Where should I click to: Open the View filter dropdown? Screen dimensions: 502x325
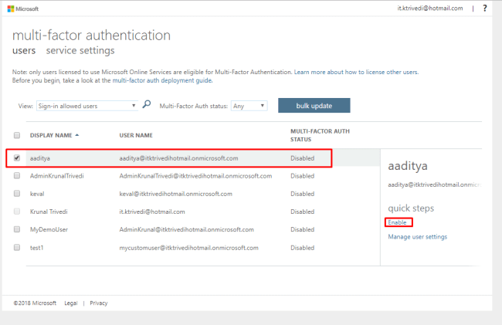coord(86,106)
